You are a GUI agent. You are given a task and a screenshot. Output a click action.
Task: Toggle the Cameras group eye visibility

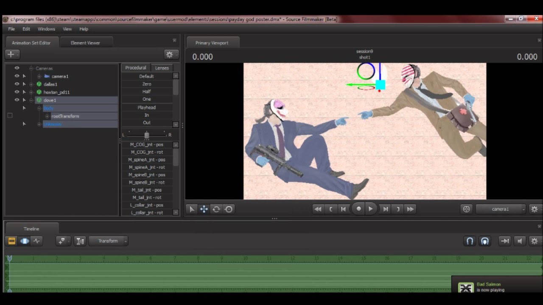pos(17,68)
